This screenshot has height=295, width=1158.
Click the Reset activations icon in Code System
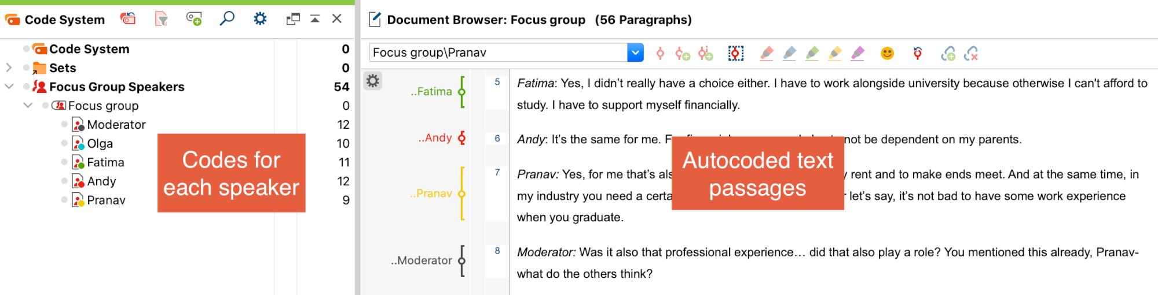[x=128, y=19]
